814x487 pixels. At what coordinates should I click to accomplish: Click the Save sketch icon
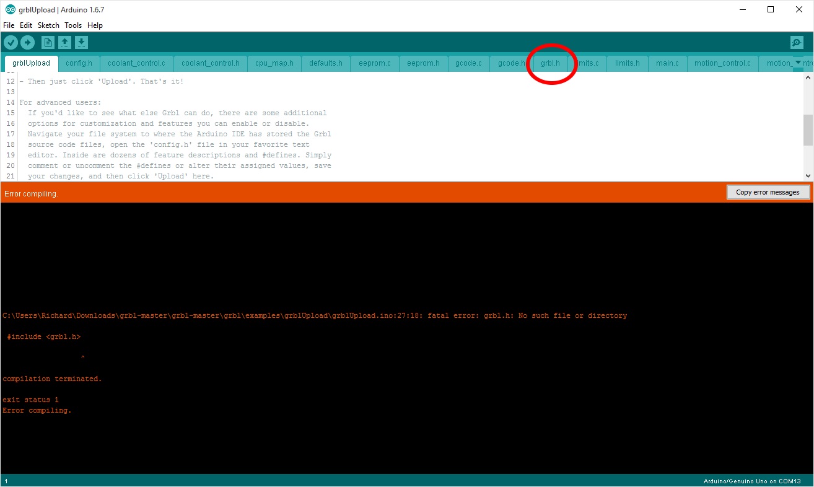(x=82, y=42)
